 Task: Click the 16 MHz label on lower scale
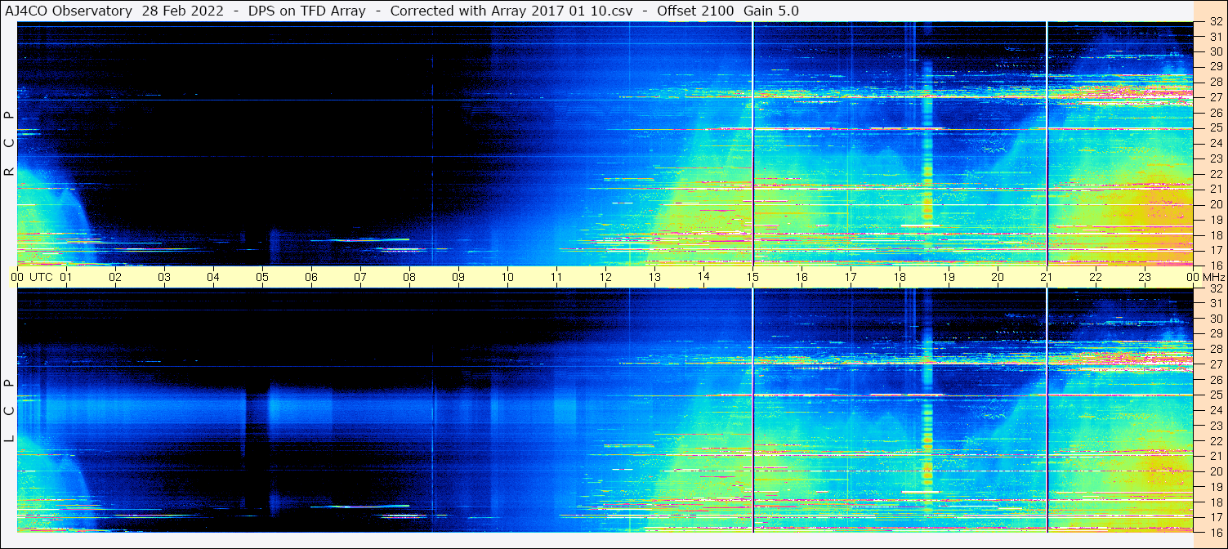pos(1215,532)
